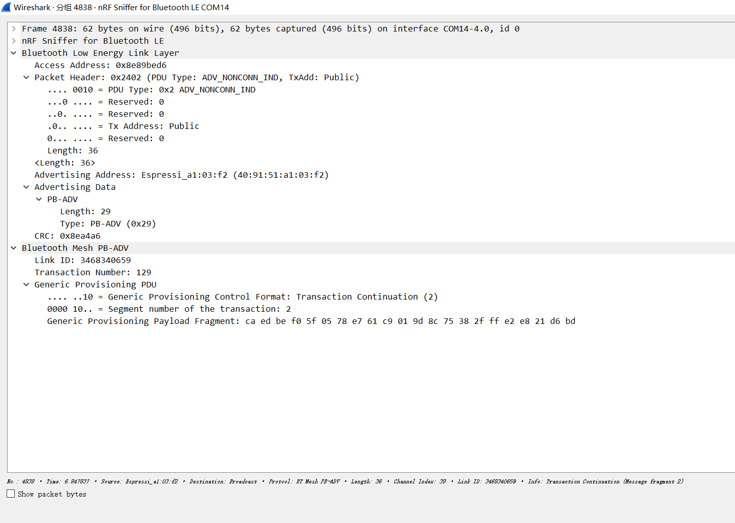Select the Access Address 0x8e89bed6 field
Image resolution: width=735 pixels, height=523 pixels.
[100, 66]
